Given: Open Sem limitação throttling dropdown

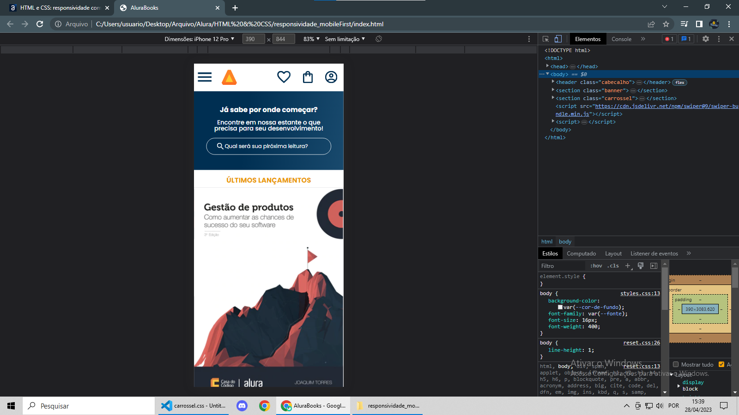Looking at the screenshot, I should (x=345, y=39).
